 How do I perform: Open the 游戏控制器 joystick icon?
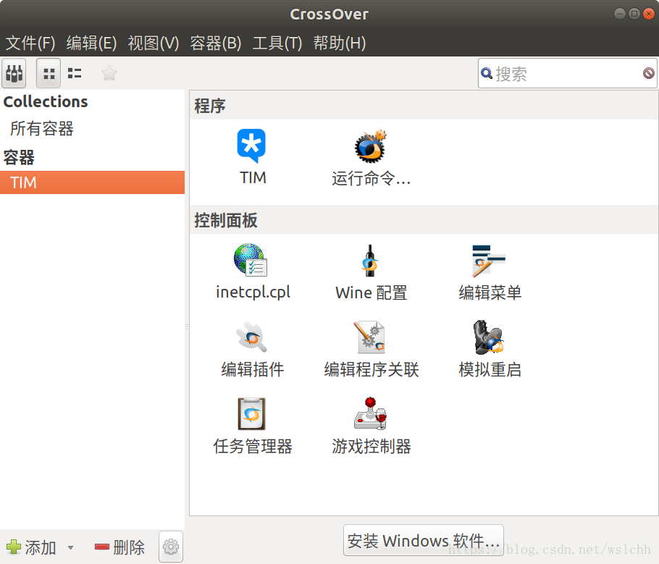(370, 413)
